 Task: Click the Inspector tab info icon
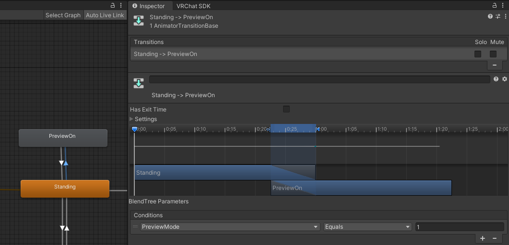click(x=135, y=6)
